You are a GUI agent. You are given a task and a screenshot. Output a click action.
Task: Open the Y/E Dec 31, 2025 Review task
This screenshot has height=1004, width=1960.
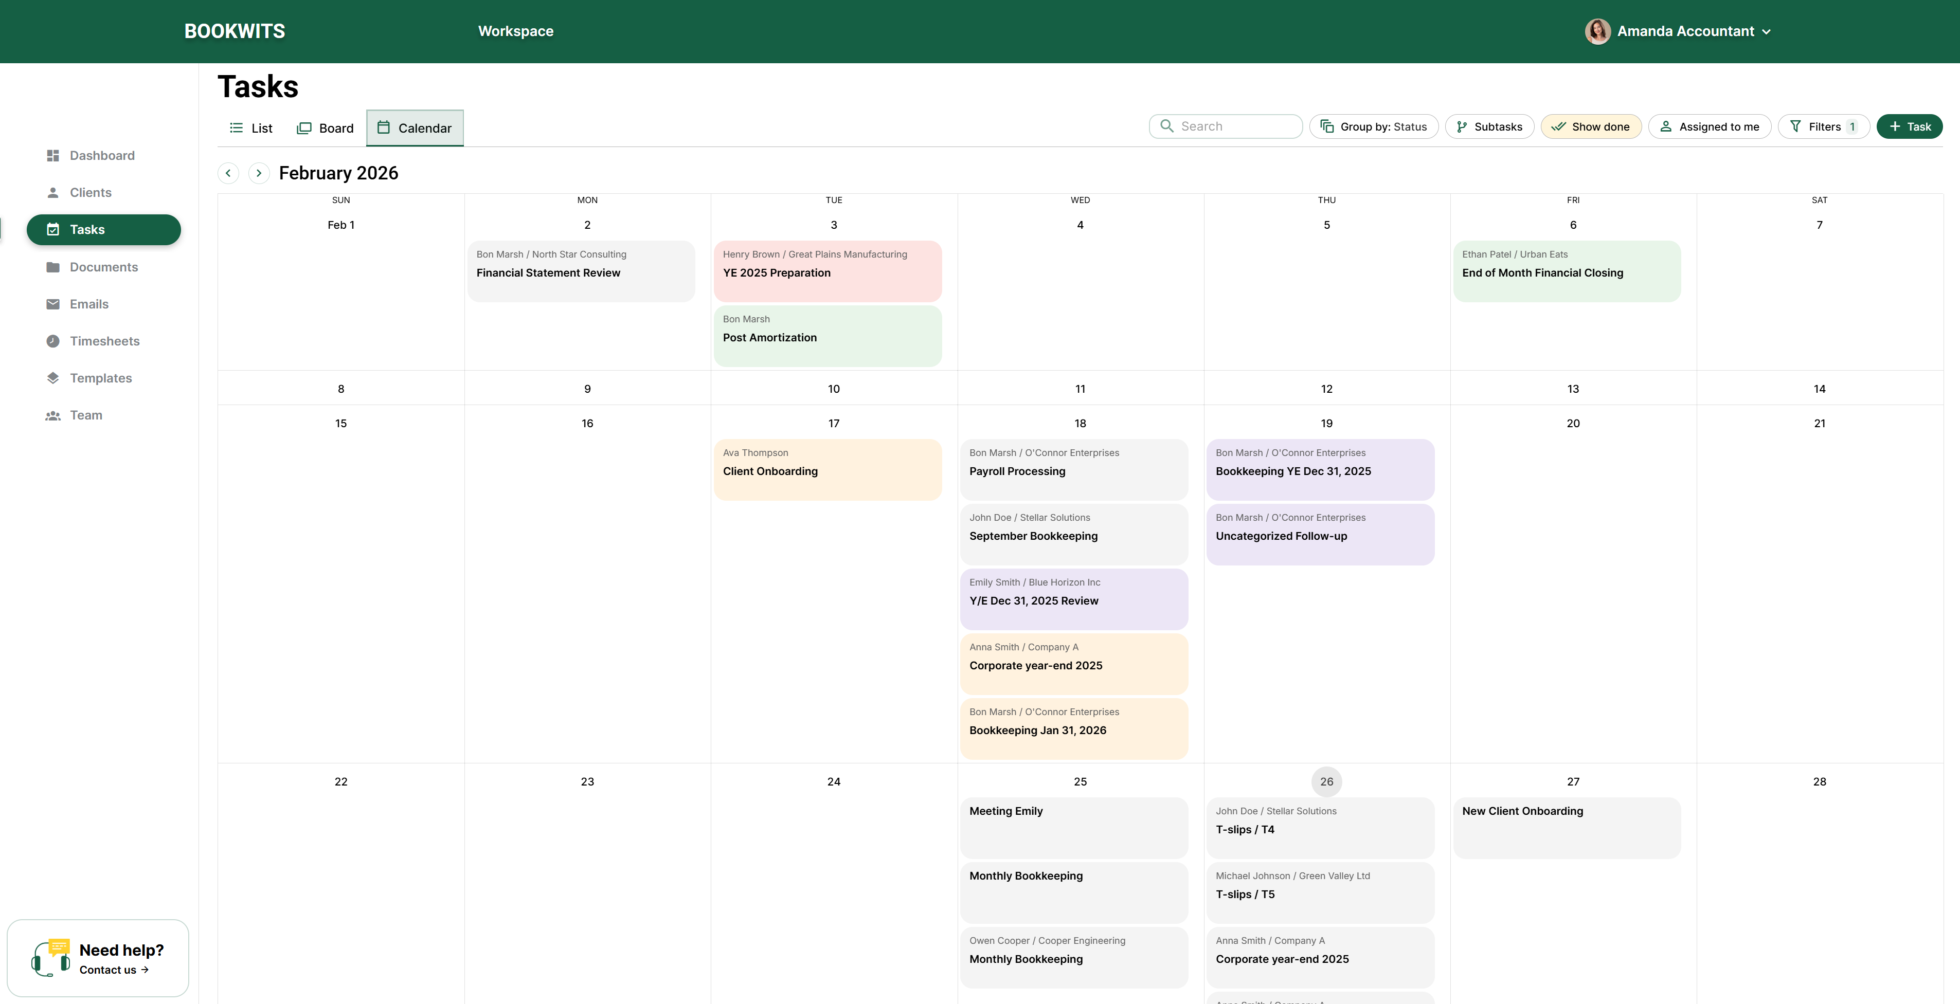pyautogui.click(x=1073, y=599)
